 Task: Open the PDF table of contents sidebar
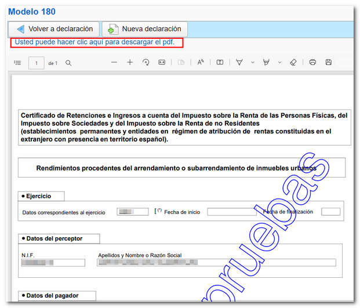(17, 63)
